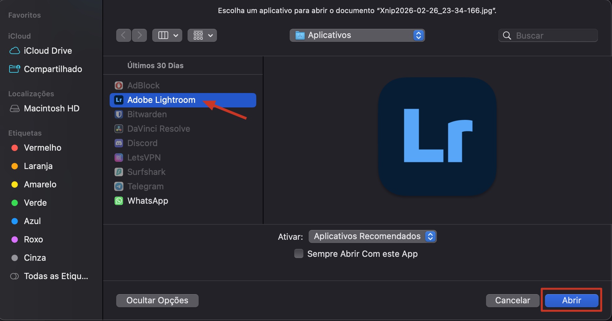Open iCloud Drive in the sidebar

[47, 51]
